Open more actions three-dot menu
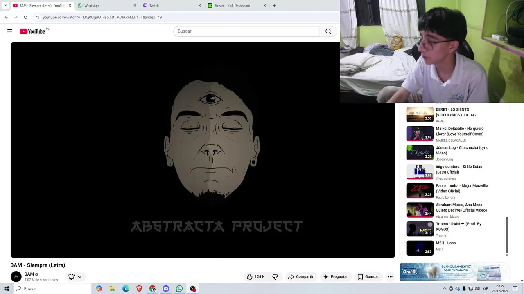 pos(390,277)
